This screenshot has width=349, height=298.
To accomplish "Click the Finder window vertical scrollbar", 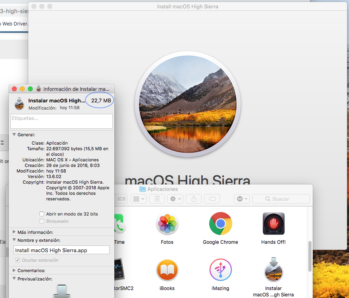I will point(310,256).
